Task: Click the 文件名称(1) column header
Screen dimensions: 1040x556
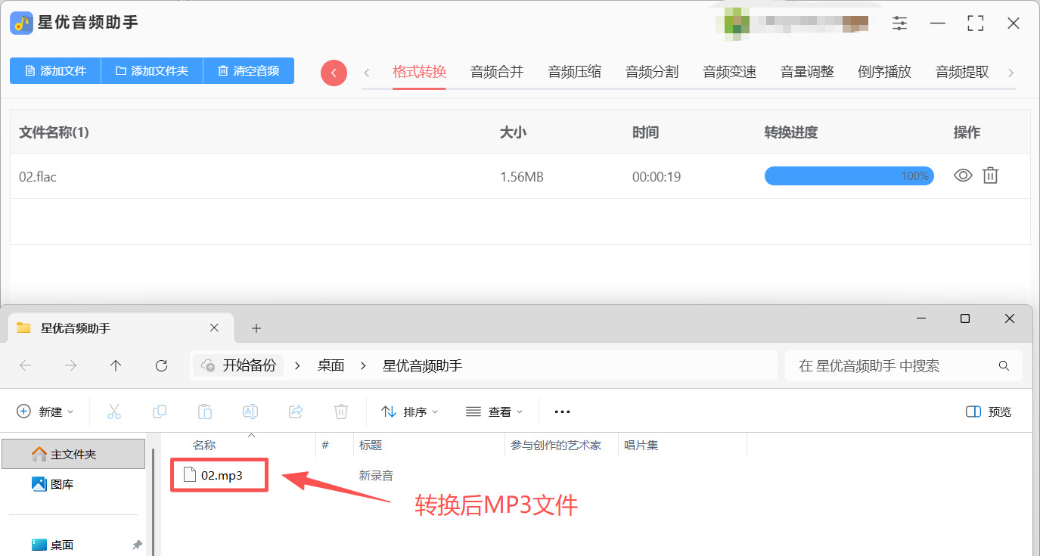Action: click(x=54, y=132)
